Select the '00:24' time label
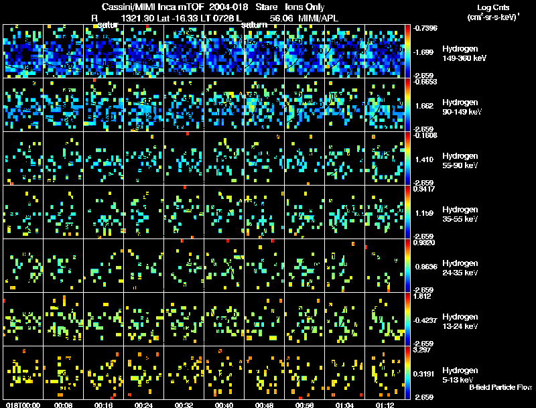Screen dimensions: 536x408 [143, 405]
